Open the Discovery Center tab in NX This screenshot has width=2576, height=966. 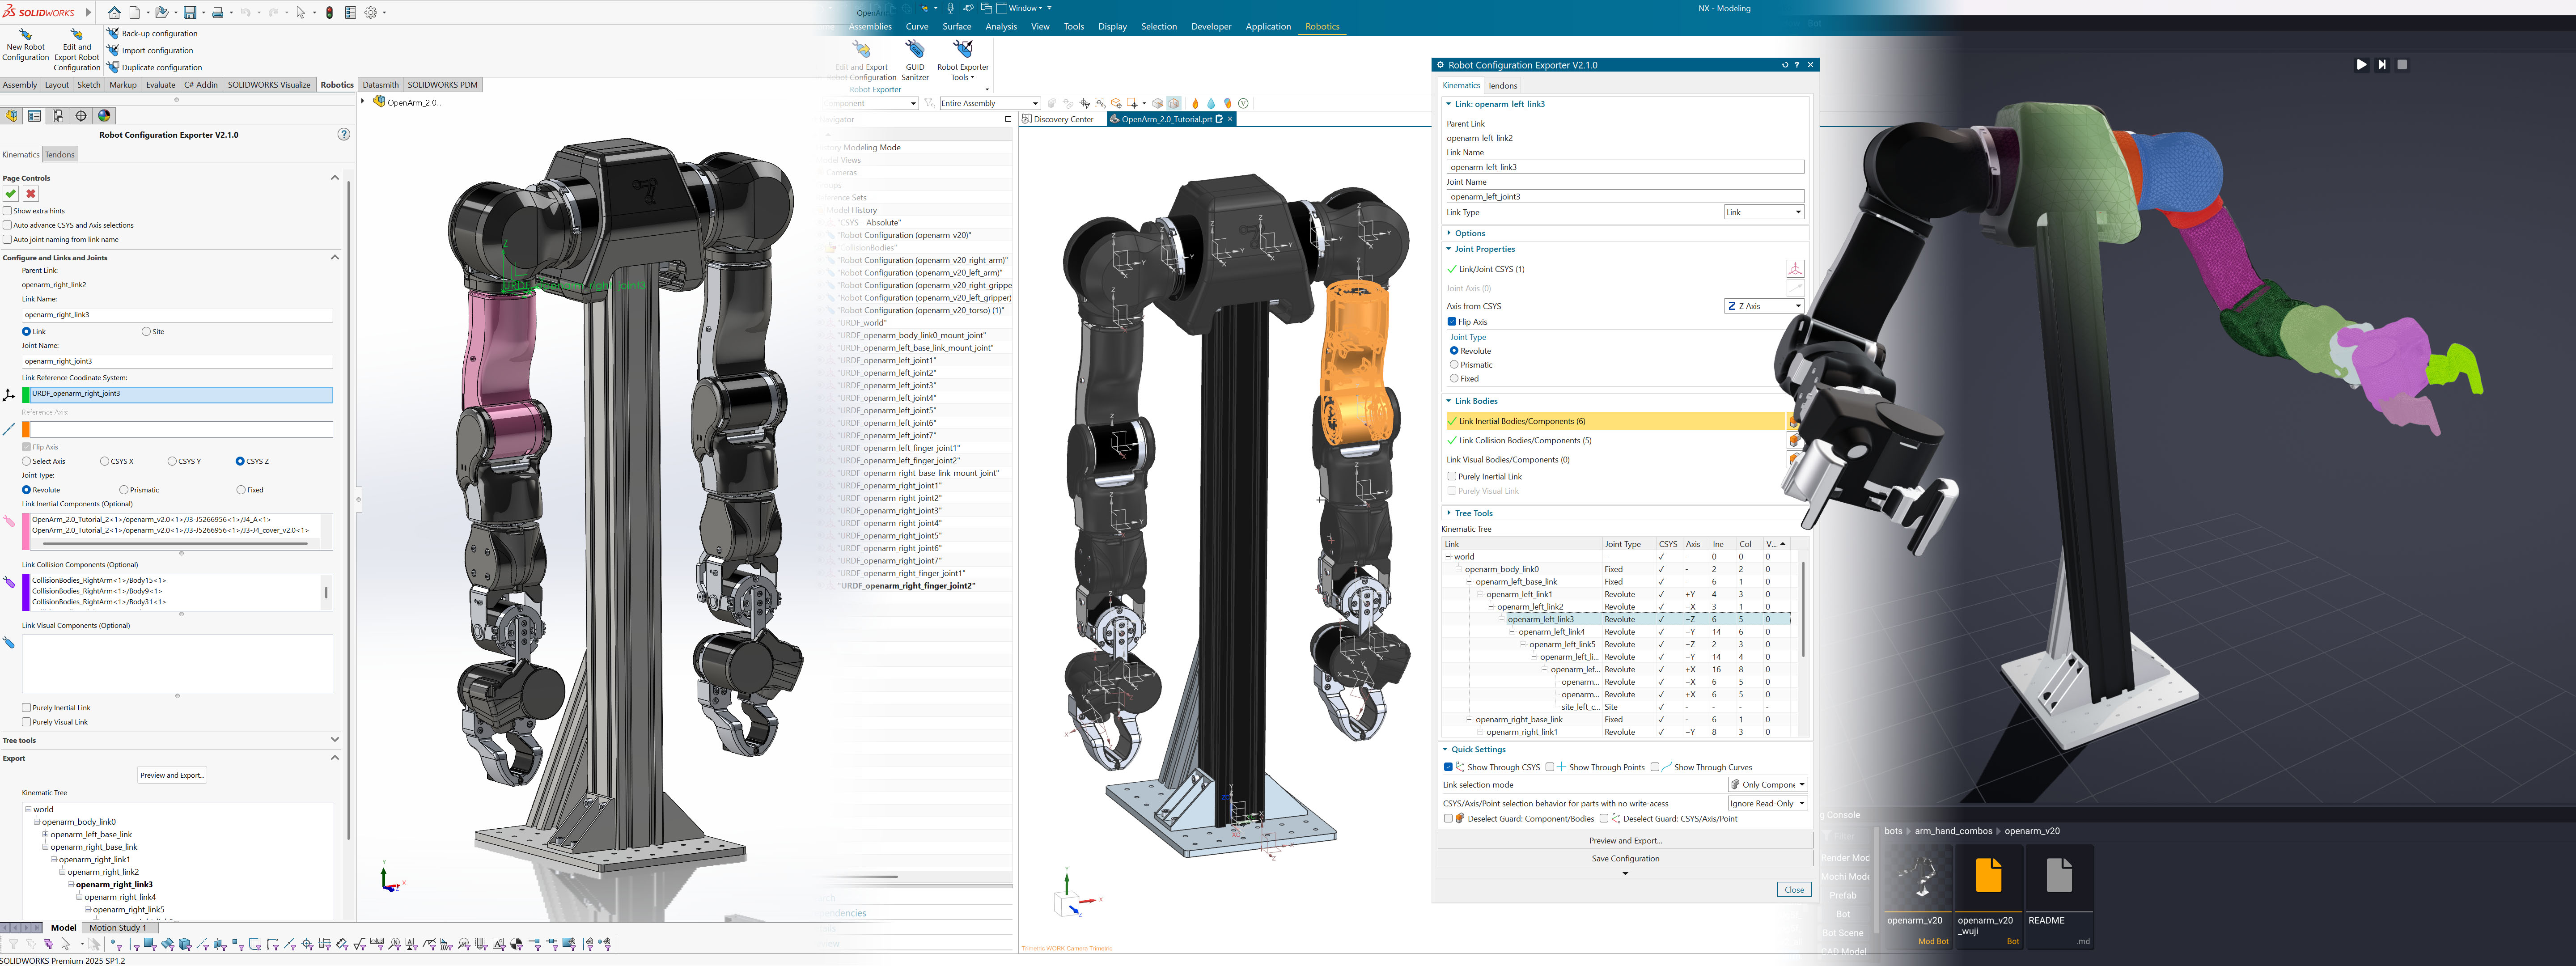[x=1062, y=119]
